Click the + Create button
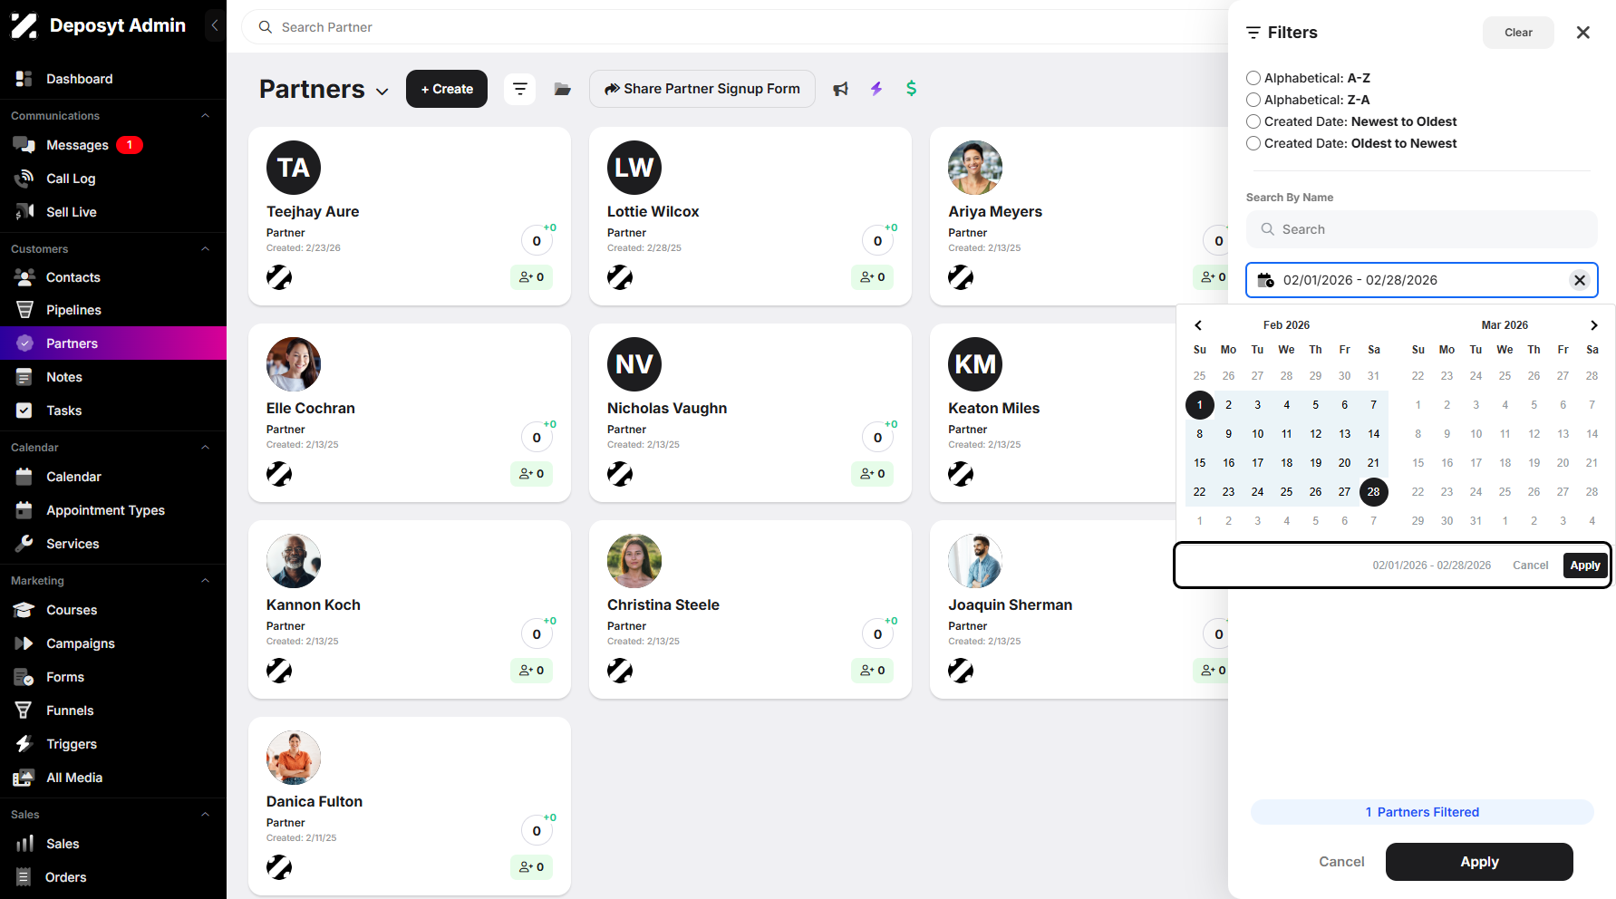The height and width of the screenshot is (899, 1616). coord(447,89)
